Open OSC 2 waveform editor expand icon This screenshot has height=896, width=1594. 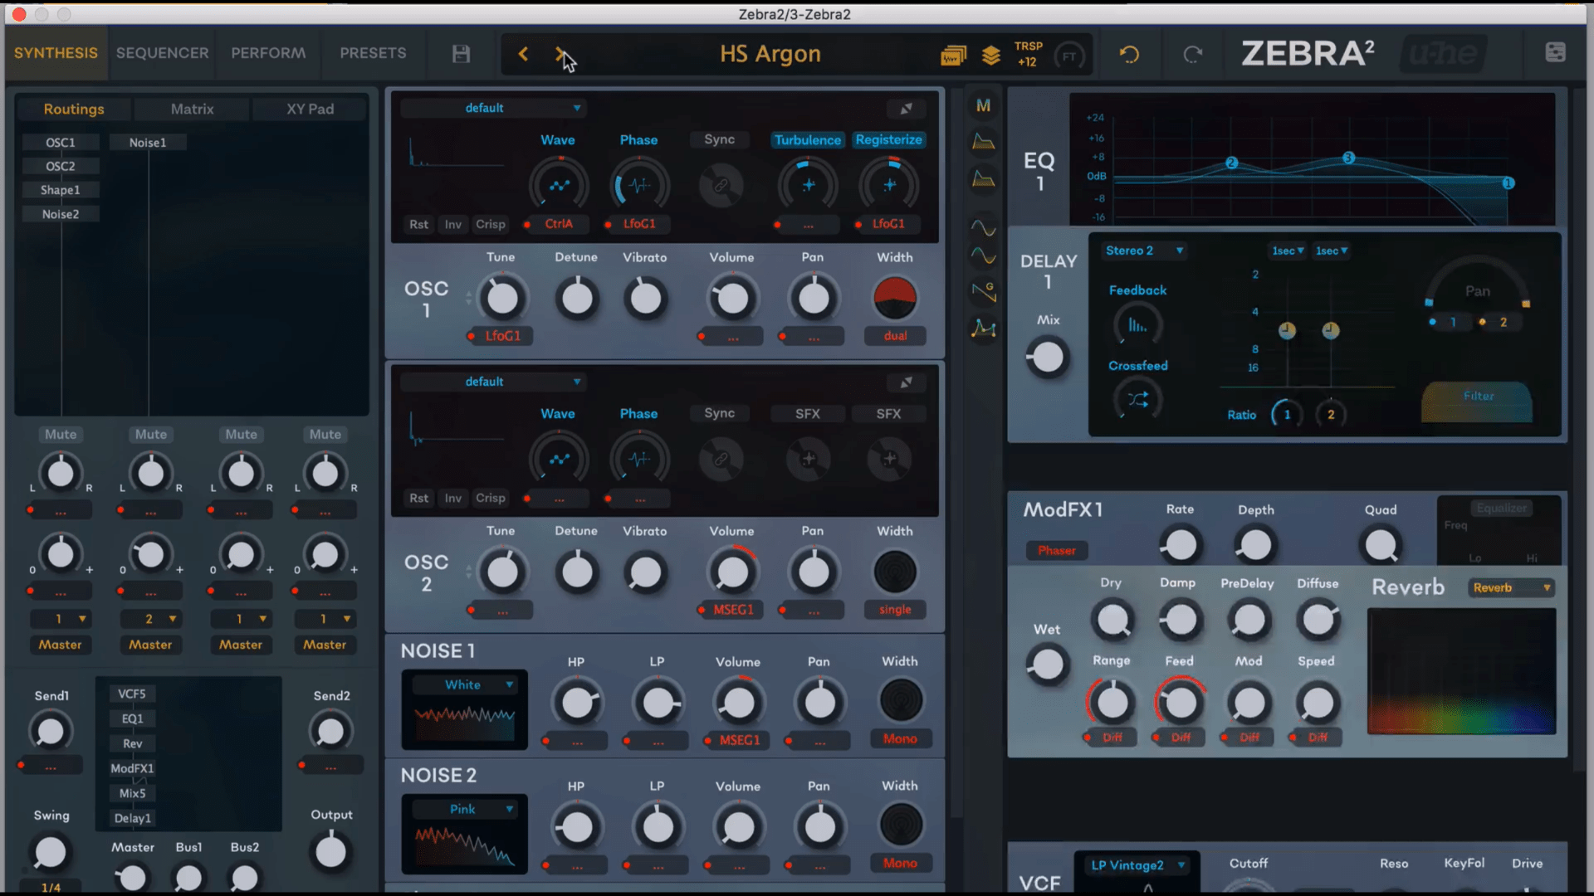click(x=906, y=382)
